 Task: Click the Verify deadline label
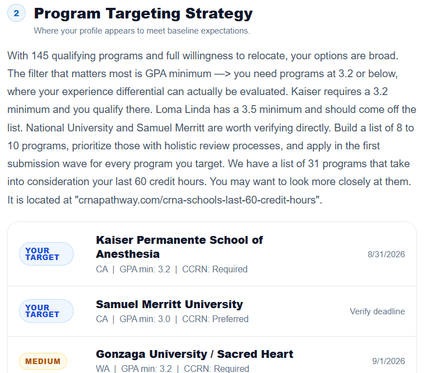(x=378, y=311)
